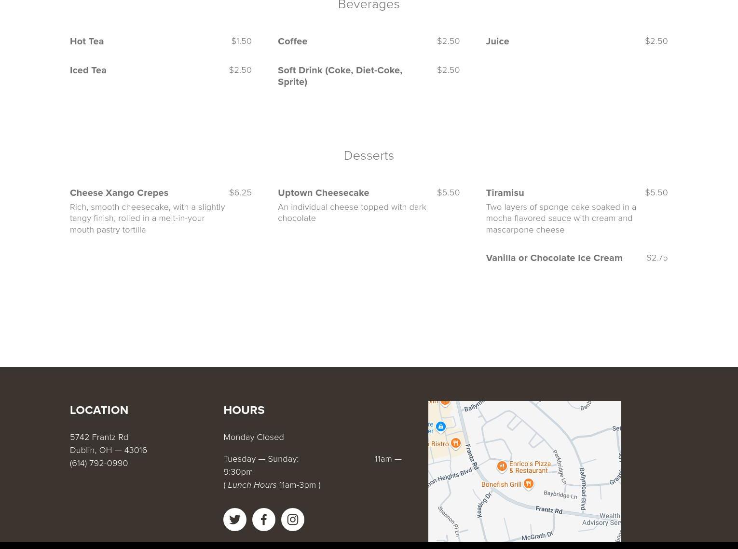Click the Beverages section heading
Screen dimensions: 738x549
pos(369,5)
